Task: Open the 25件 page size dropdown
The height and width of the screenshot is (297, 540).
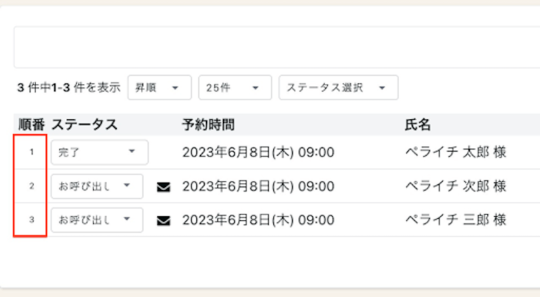Action: coord(234,88)
